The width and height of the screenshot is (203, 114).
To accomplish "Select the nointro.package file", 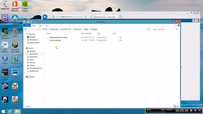I will [55, 40].
